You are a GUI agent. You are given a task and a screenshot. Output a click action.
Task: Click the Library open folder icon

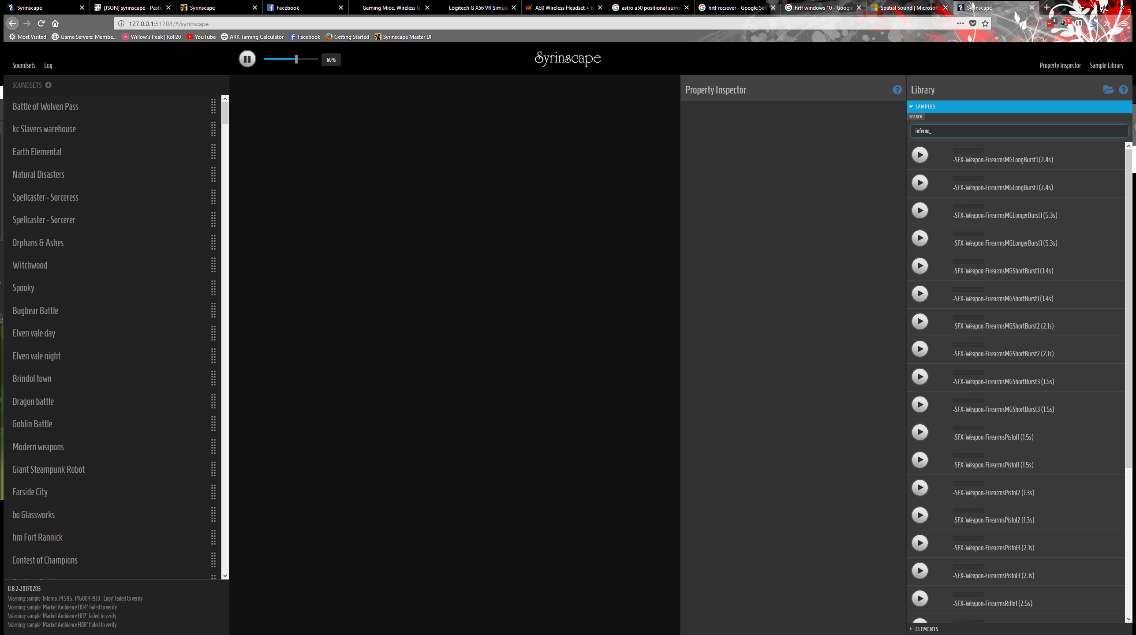click(1108, 90)
